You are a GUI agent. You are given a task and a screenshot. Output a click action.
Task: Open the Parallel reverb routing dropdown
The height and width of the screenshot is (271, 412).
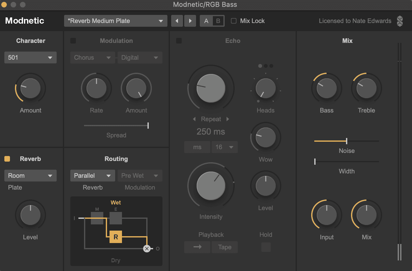pyautogui.click(x=93, y=176)
